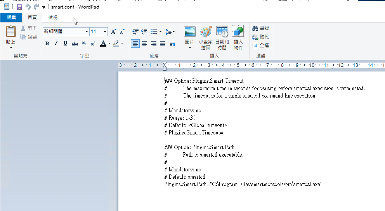Insert a Paint drawing (小畫家繪圖)
The width and height of the screenshot is (385, 211).
[206, 38]
